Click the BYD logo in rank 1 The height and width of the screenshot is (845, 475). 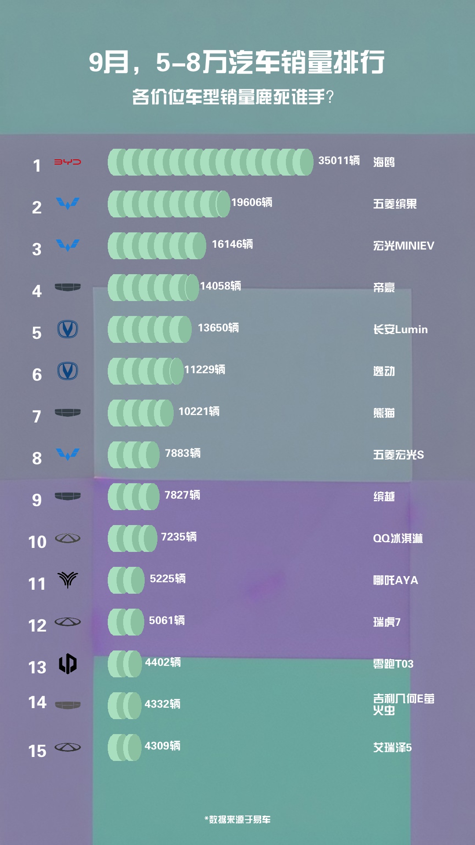click(x=68, y=162)
